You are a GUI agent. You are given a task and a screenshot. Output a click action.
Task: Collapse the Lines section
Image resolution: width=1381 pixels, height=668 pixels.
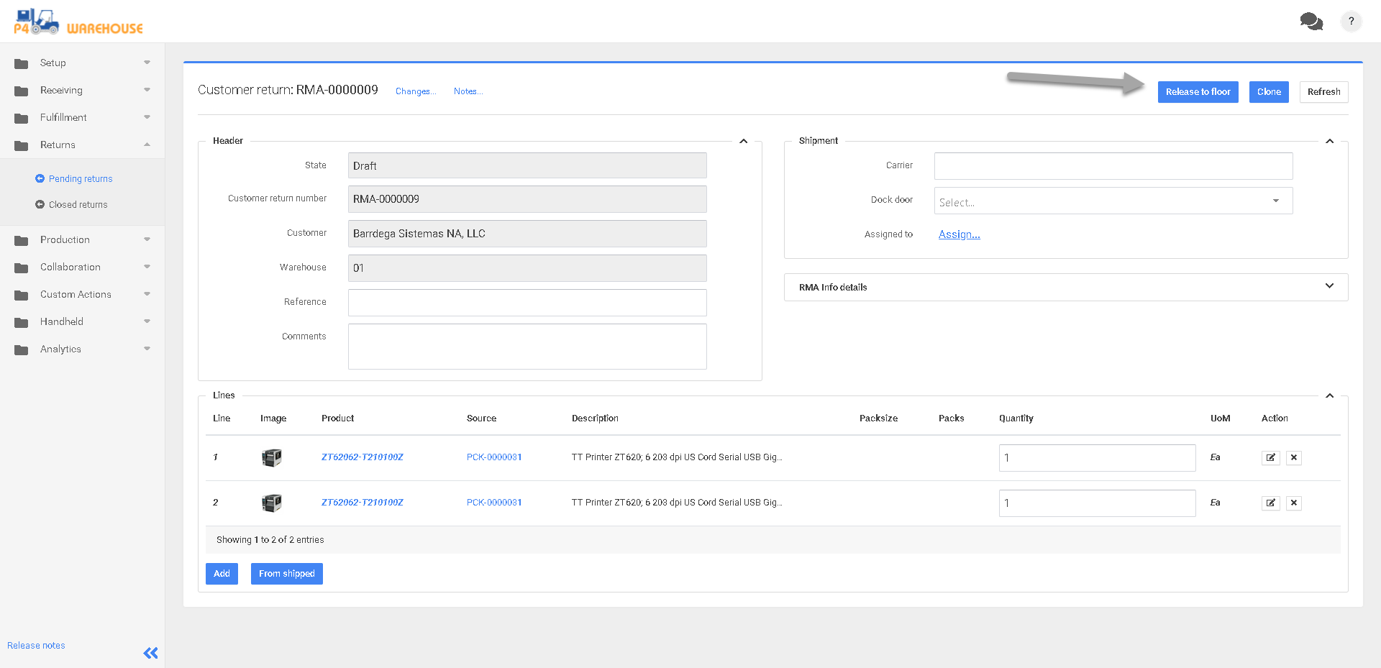[x=1329, y=395]
